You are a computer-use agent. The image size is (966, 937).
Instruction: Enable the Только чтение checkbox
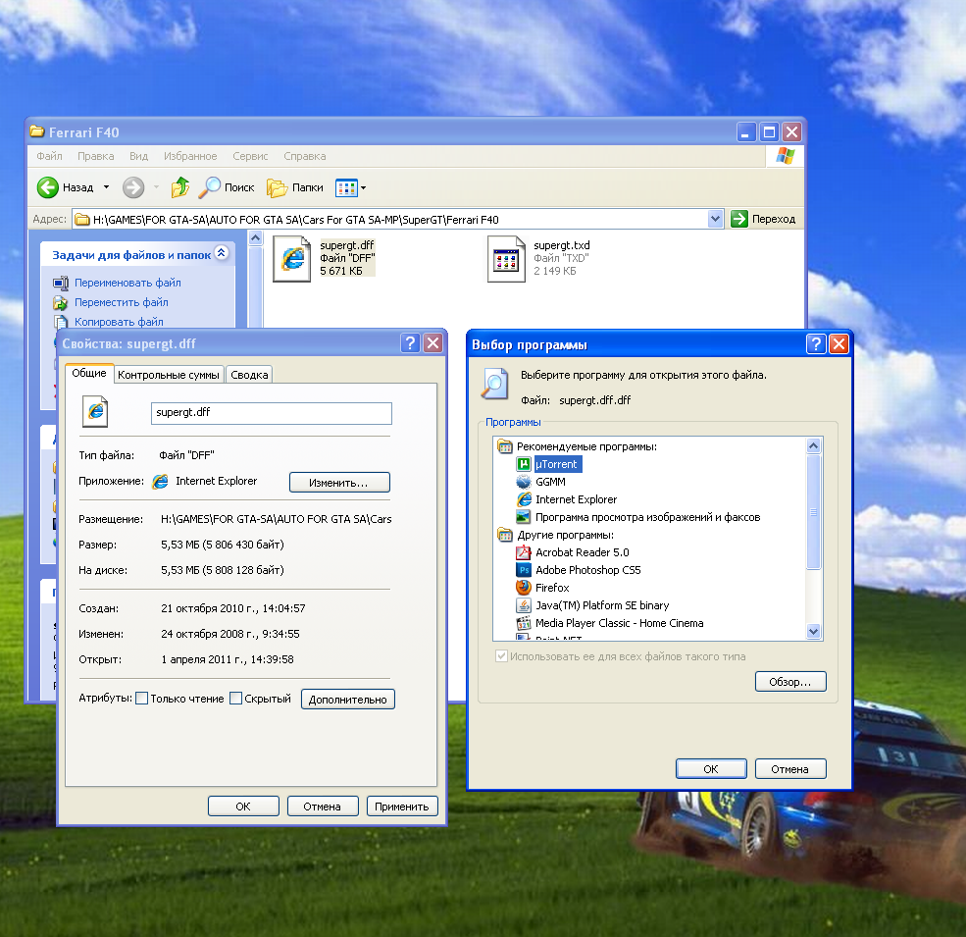(x=141, y=699)
